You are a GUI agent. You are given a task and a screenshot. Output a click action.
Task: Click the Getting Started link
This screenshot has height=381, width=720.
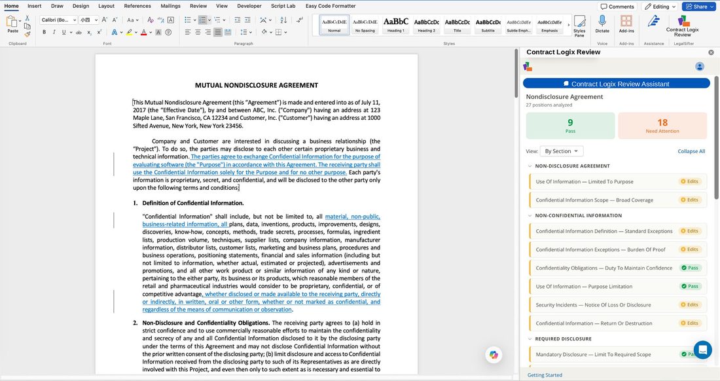coord(545,375)
